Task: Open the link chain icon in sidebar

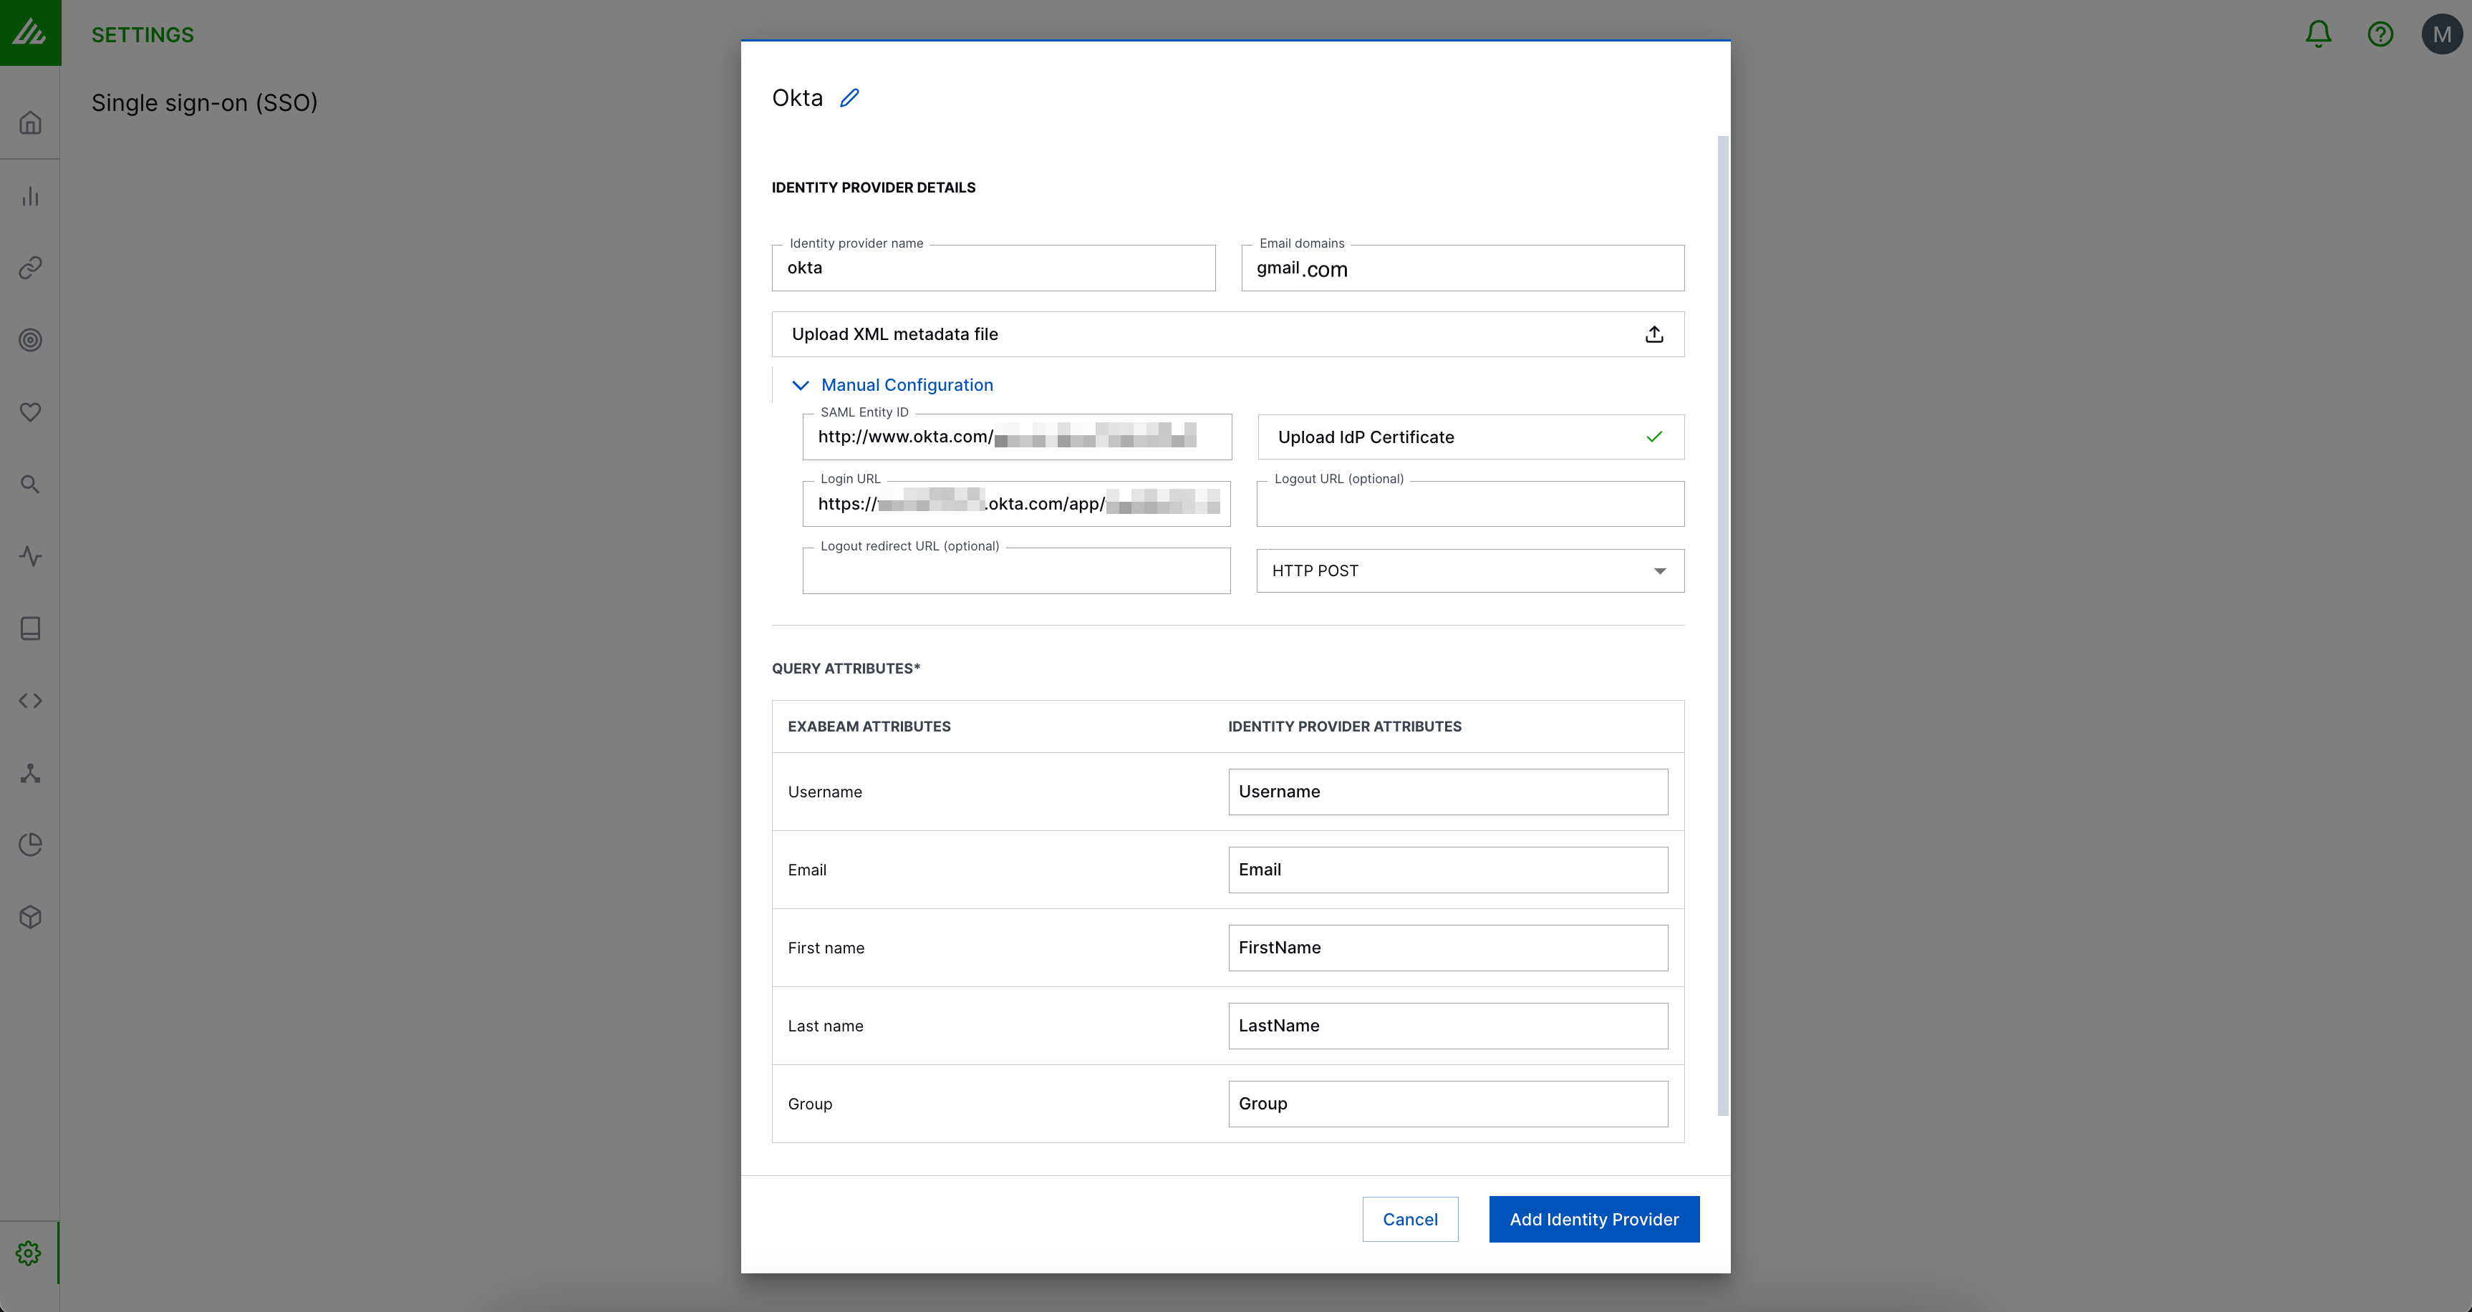Action: coord(31,268)
